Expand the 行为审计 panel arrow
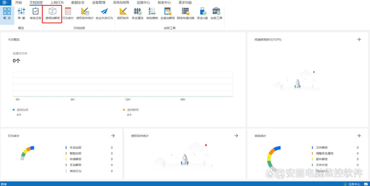The image size is (370, 186). point(113,136)
